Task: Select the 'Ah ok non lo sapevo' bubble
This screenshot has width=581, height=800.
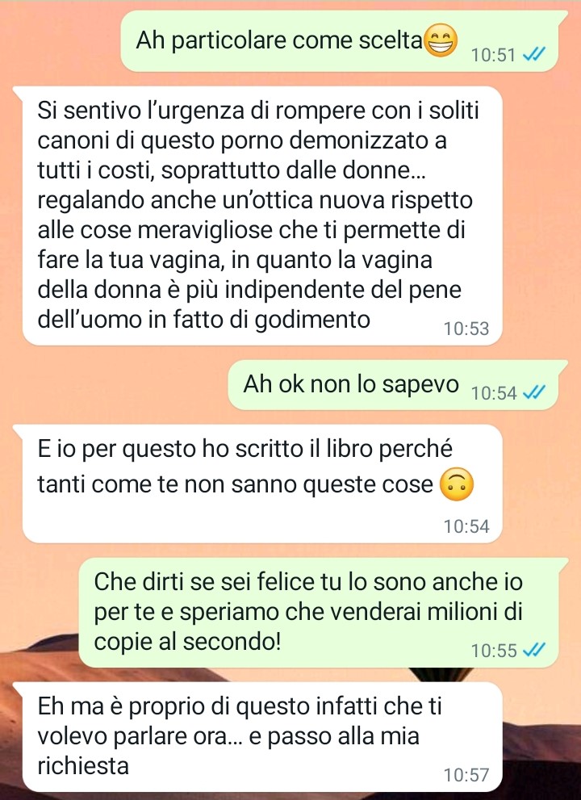Action: (x=397, y=385)
